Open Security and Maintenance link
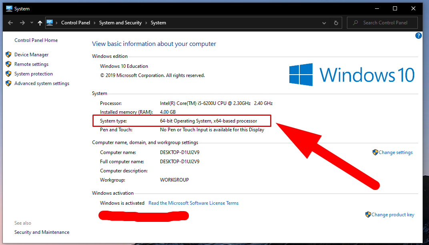 42,232
